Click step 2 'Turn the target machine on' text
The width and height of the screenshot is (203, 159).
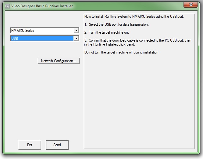(107, 32)
